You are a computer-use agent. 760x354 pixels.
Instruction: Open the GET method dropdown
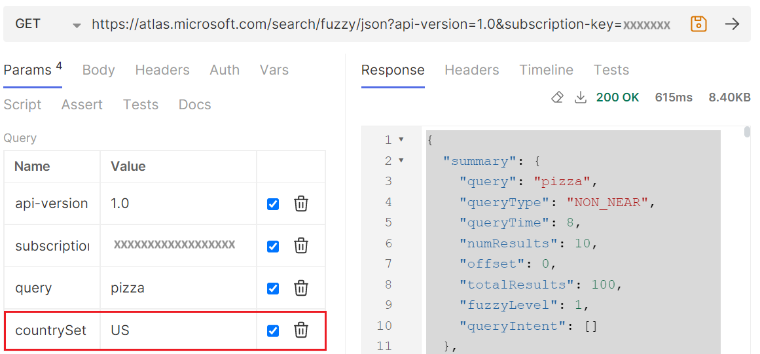77,26
